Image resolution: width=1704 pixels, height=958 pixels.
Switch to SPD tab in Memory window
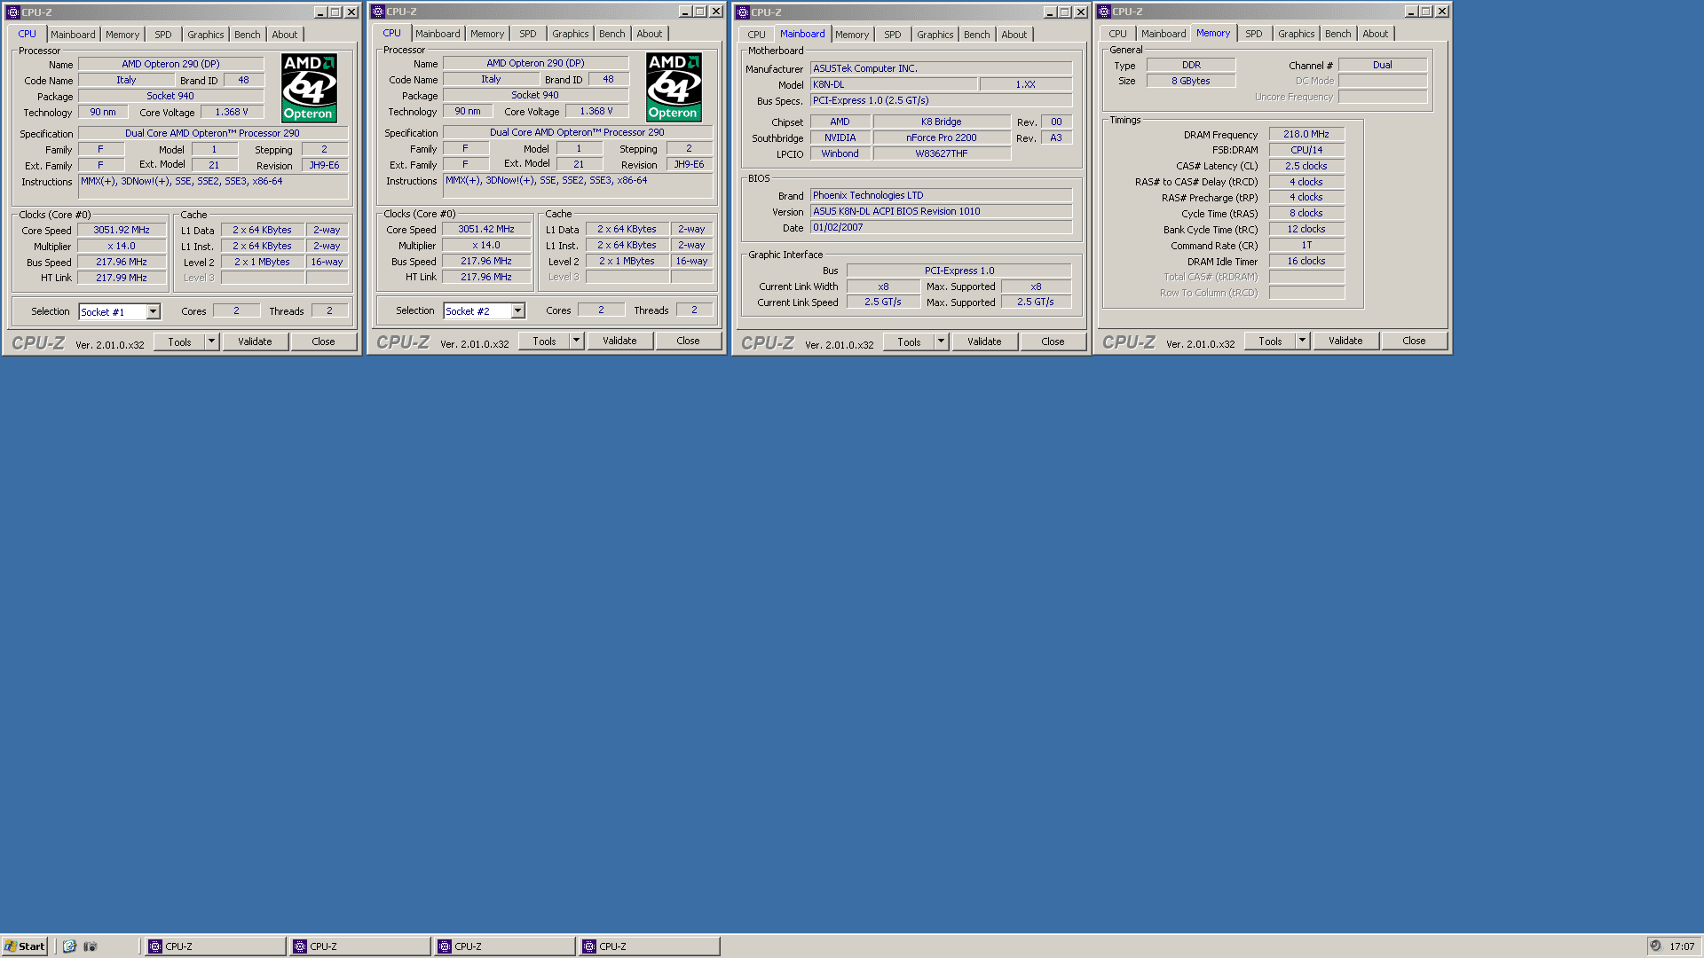(x=1253, y=34)
